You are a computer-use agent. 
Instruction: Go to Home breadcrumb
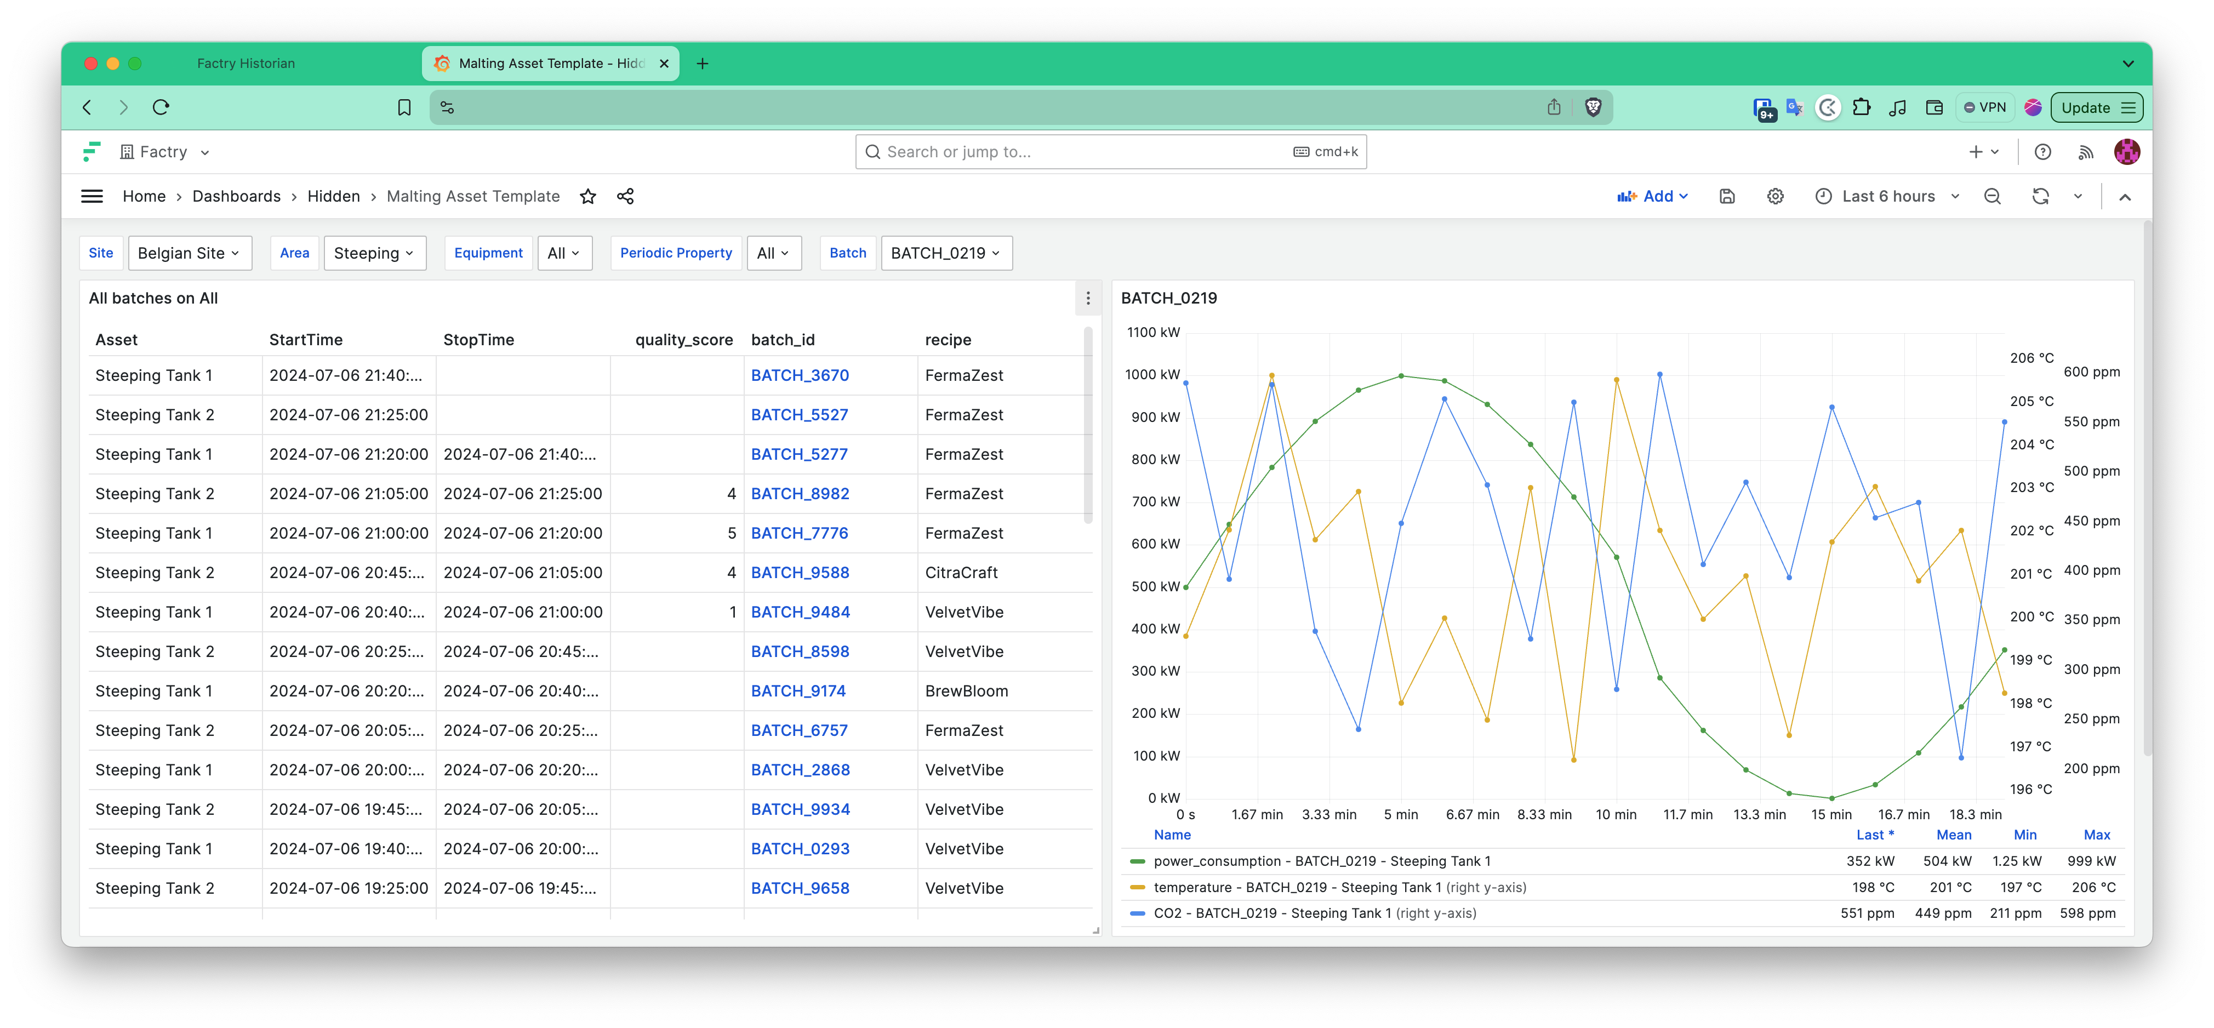point(144,197)
